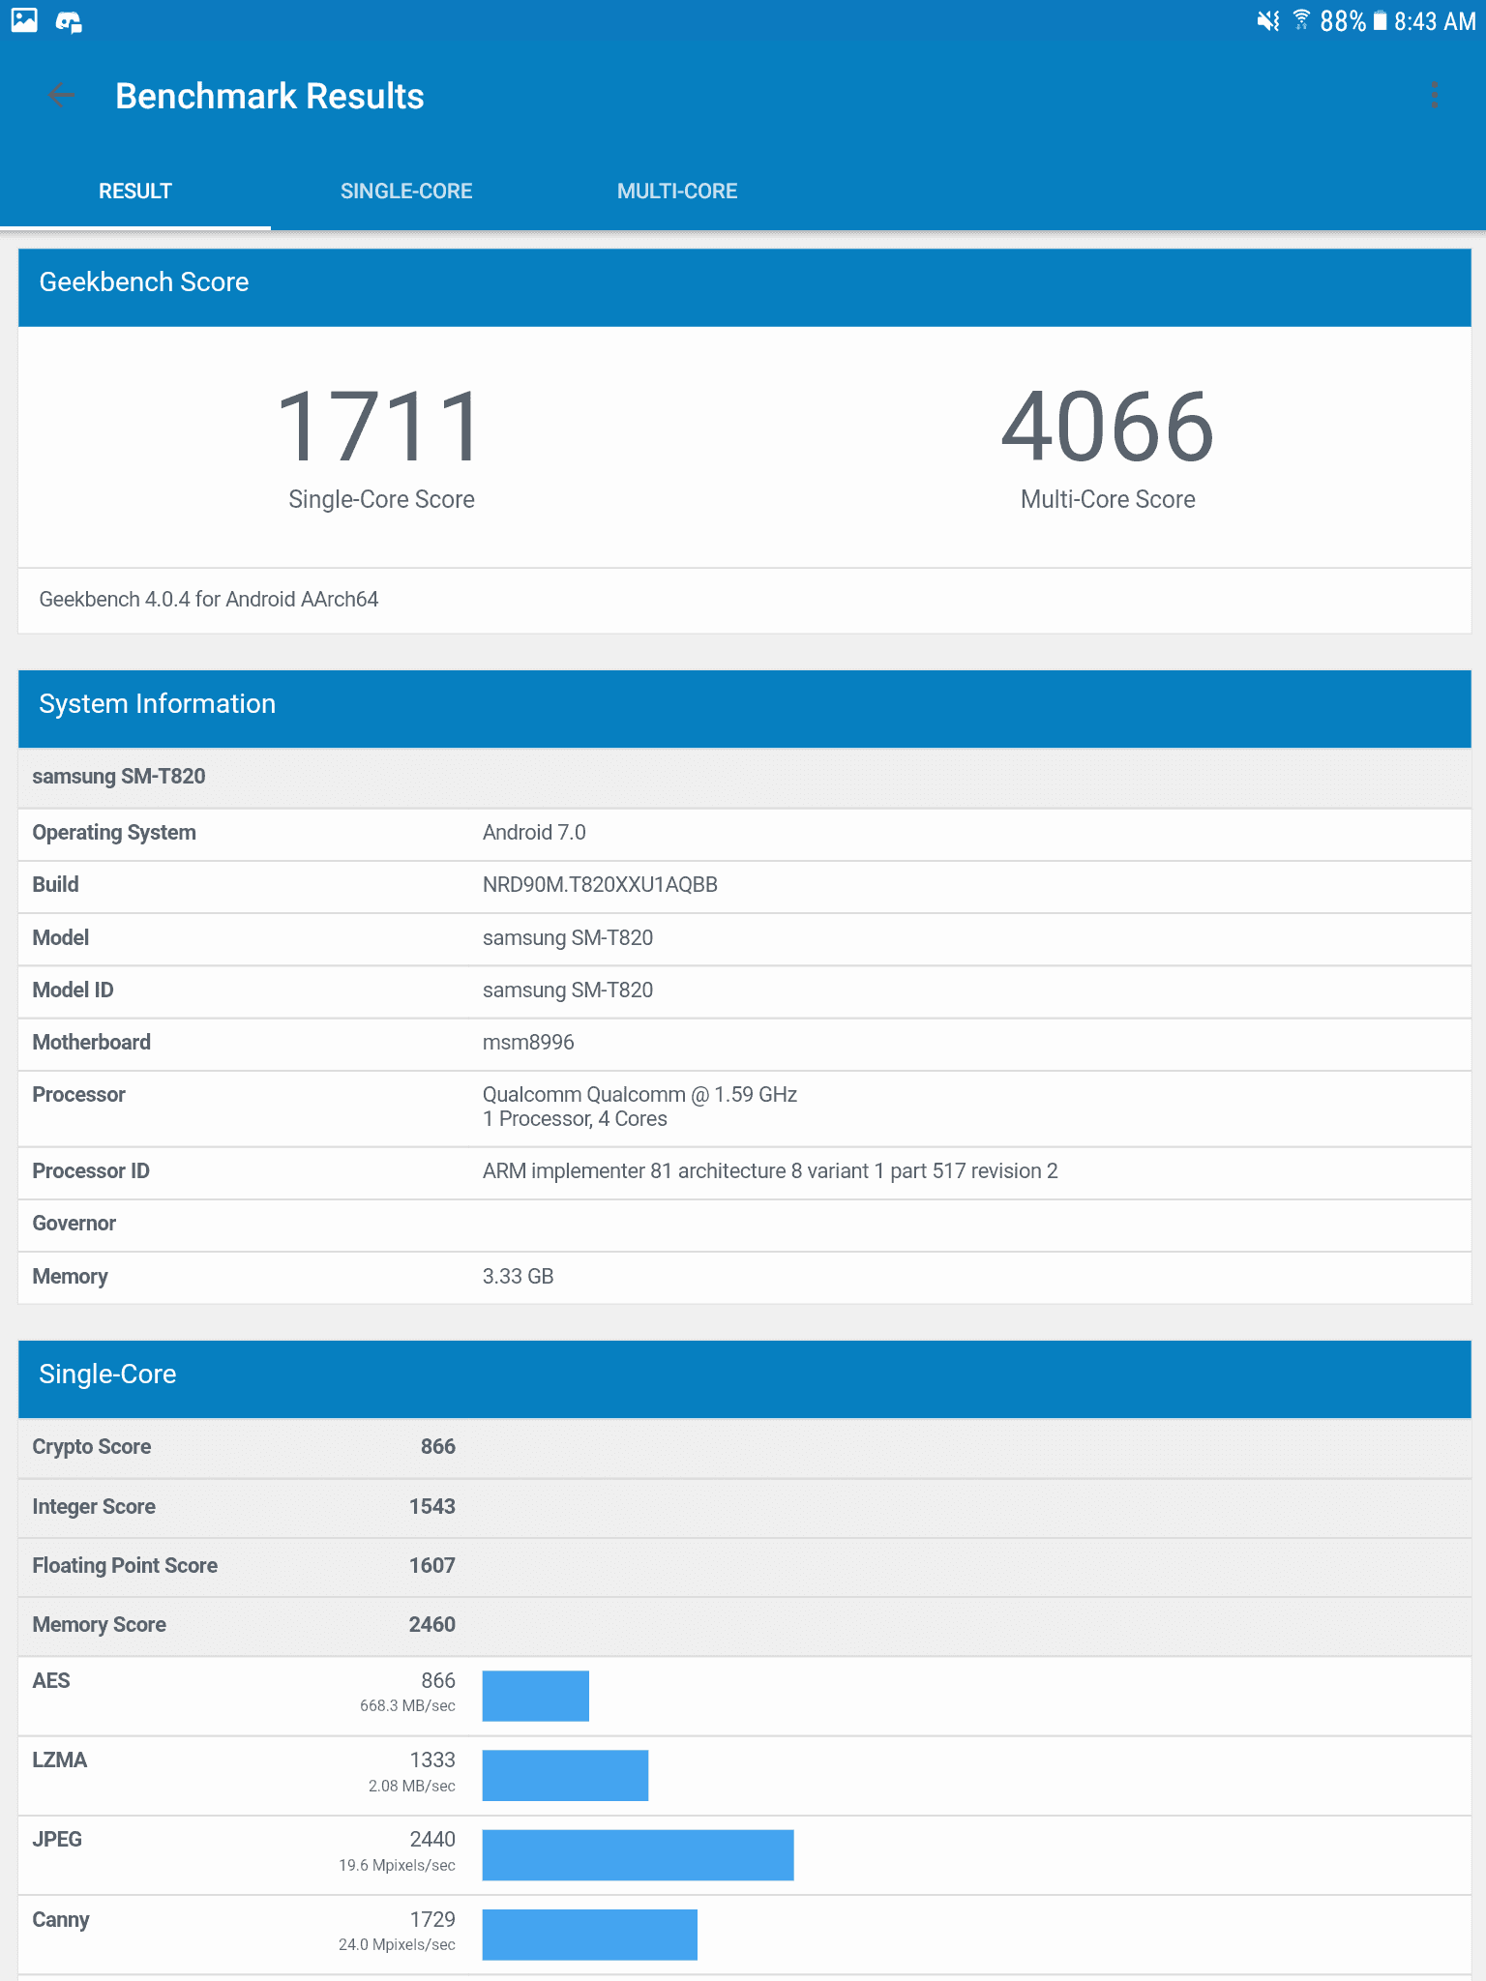Tap the LZMA result bar
The height and width of the screenshot is (1981, 1486).
tap(565, 1775)
